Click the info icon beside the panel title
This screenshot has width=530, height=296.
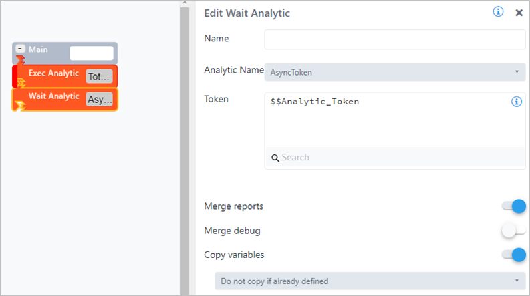(x=498, y=12)
